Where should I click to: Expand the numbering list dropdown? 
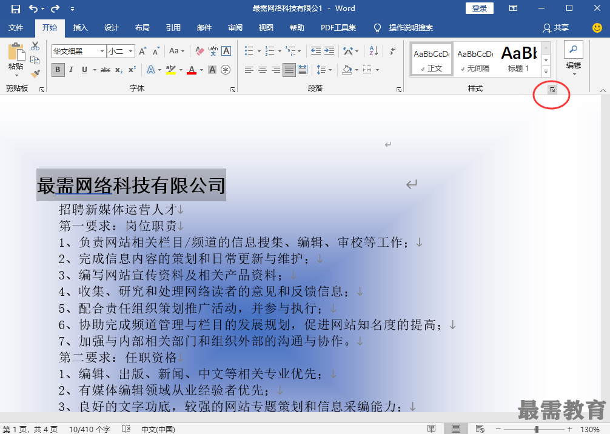[280, 51]
